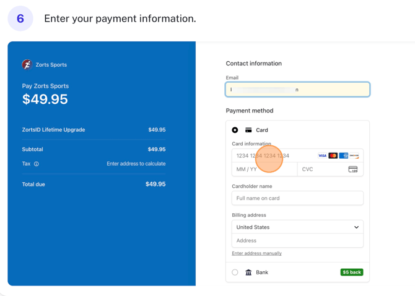Select the Bank payment radio button
Screen dimensions: 415x296
tap(235, 273)
